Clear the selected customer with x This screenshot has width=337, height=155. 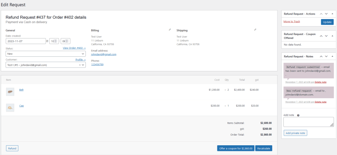click(x=80, y=65)
